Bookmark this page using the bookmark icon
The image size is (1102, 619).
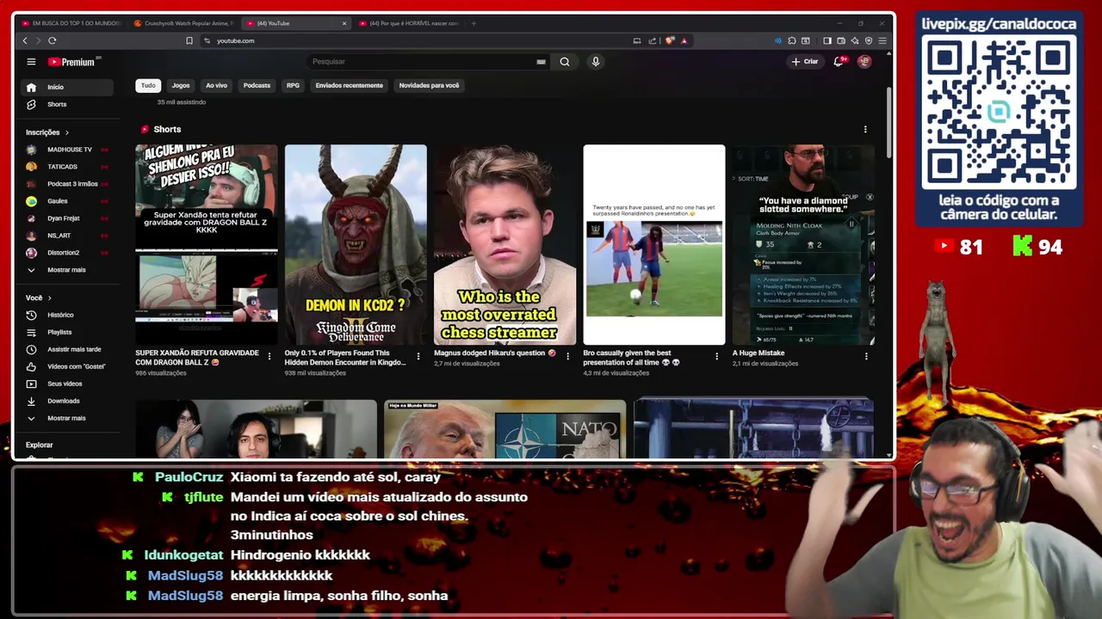[189, 40]
